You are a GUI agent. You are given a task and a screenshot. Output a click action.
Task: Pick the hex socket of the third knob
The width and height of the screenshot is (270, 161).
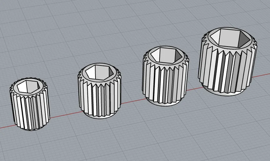click(x=166, y=55)
